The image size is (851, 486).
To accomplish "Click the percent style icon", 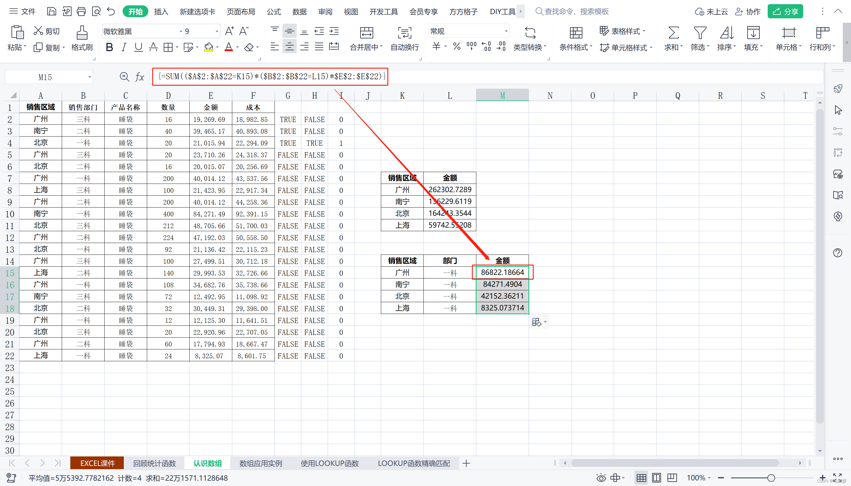I will pyautogui.click(x=457, y=46).
